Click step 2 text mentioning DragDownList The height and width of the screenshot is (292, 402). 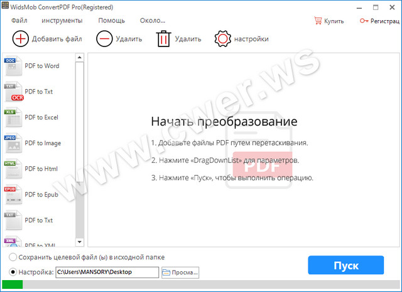[225, 161]
